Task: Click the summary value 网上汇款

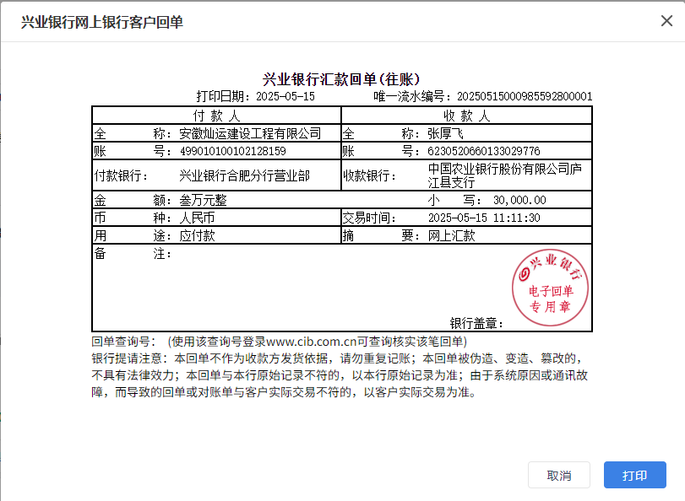Action: click(452, 235)
